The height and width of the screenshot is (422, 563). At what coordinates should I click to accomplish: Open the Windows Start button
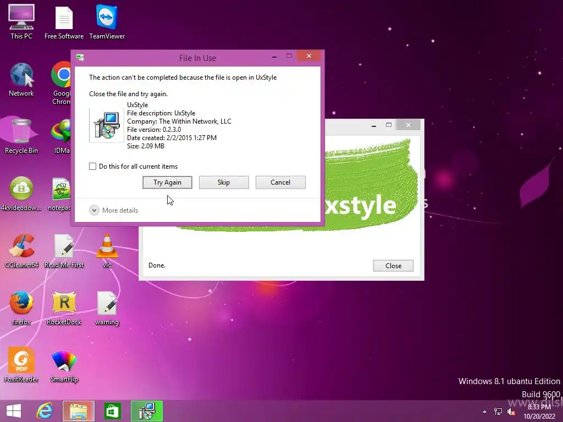(14, 411)
